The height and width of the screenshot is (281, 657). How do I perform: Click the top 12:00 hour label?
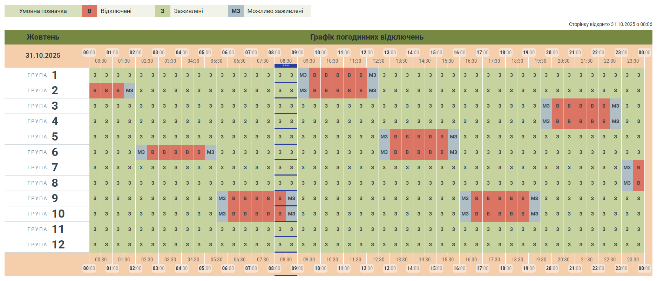coord(367,53)
